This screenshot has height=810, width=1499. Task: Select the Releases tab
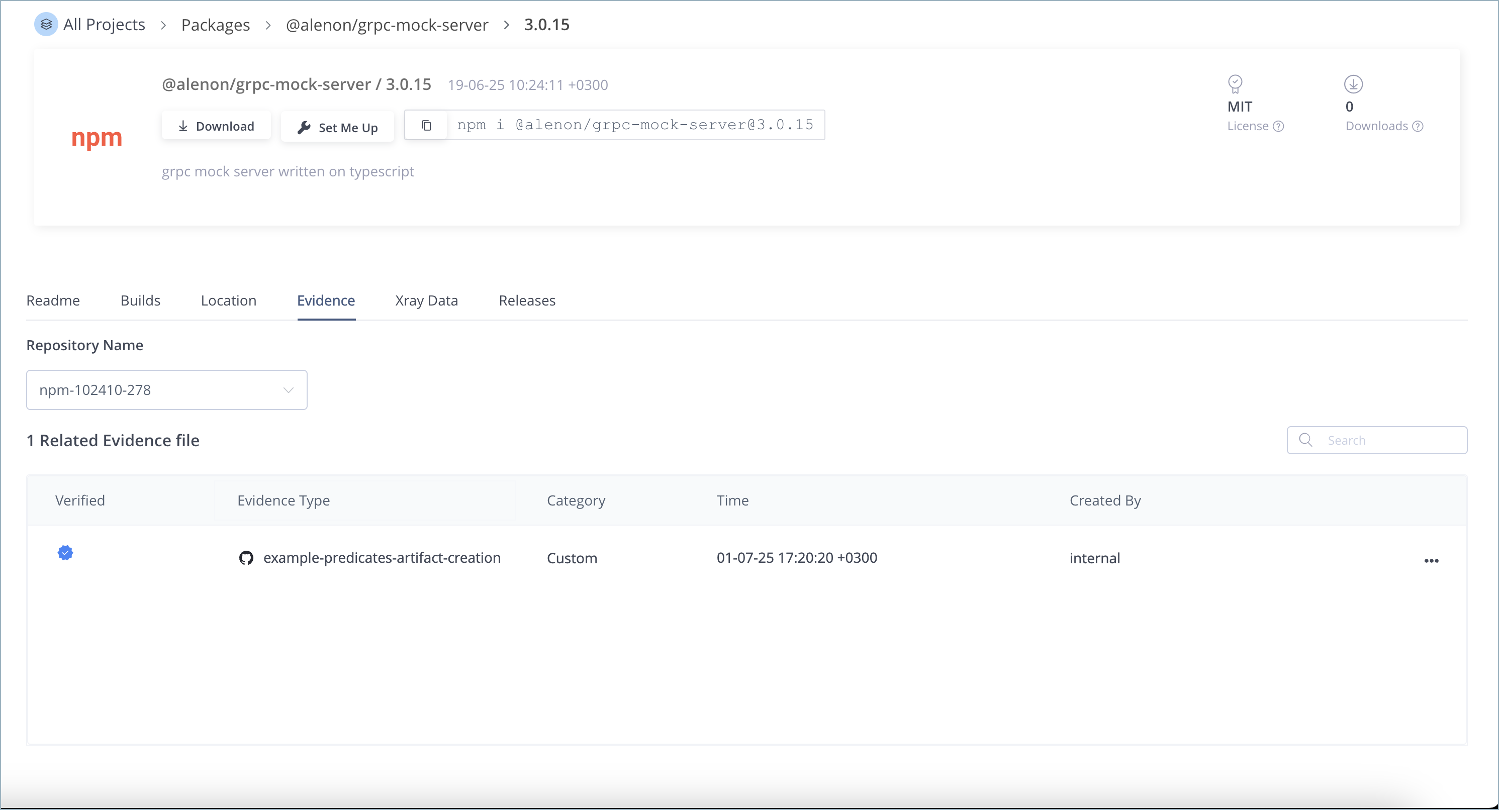[527, 300]
